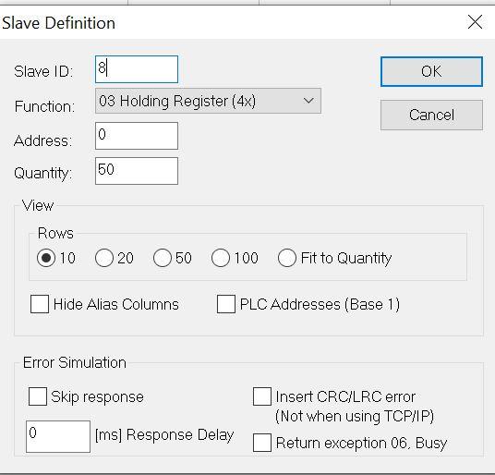Select the 100 rows radio button
The height and width of the screenshot is (475, 495).
click(x=221, y=258)
